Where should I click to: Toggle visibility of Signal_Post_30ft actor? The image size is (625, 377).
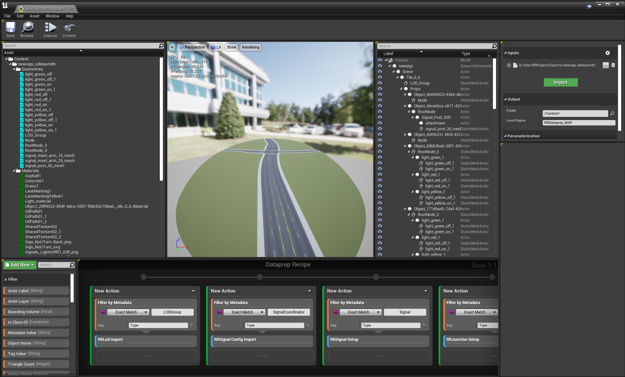(x=380, y=117)
